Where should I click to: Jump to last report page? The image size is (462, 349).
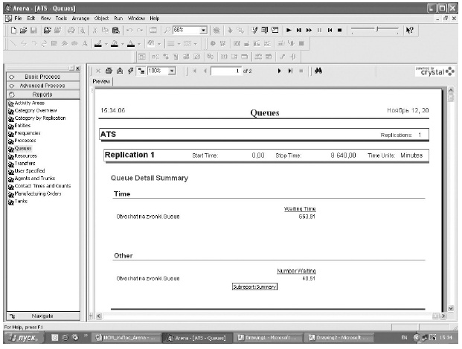coord(290,71)
